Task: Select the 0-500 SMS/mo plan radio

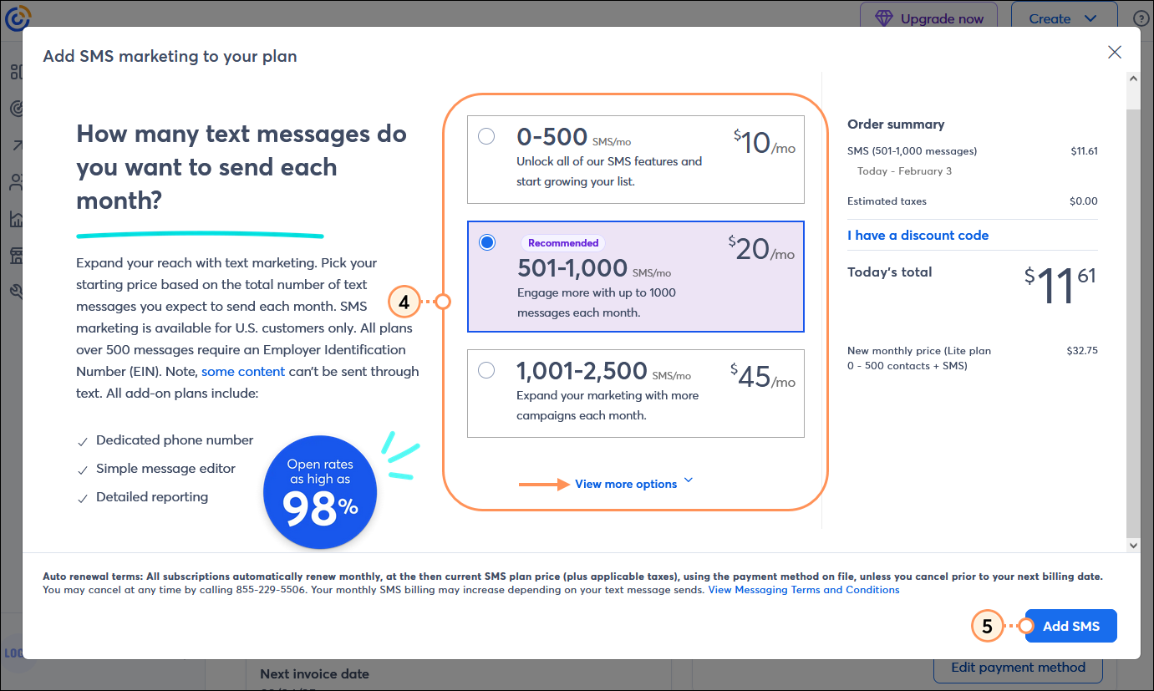Action: 486,136
